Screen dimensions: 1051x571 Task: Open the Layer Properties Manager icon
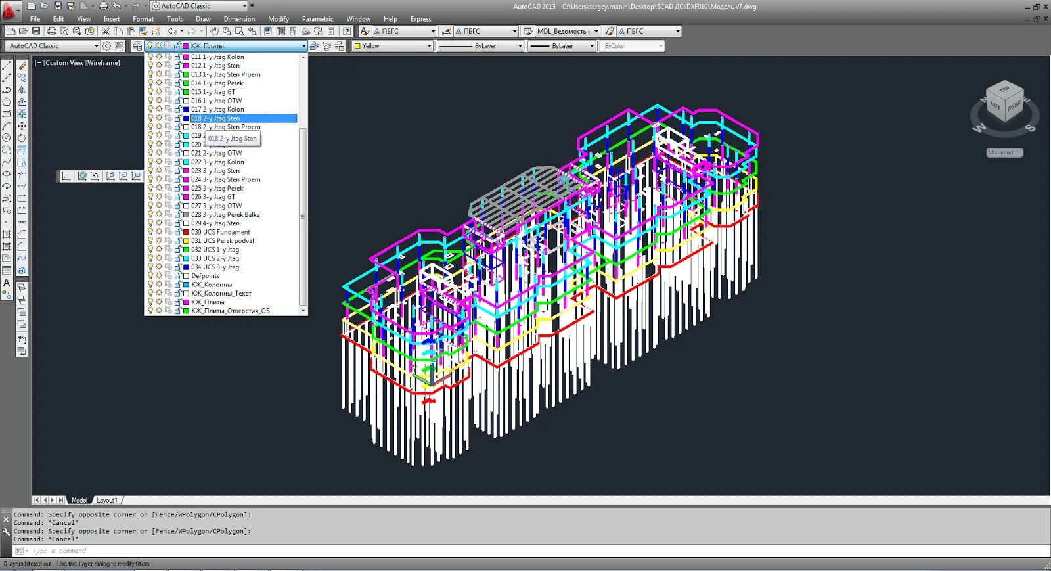click(137, 46)
